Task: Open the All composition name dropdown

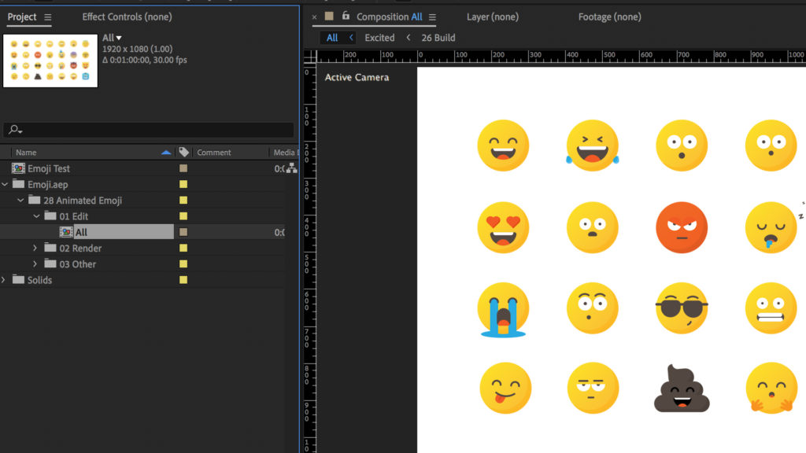Action: click(119, 38)
